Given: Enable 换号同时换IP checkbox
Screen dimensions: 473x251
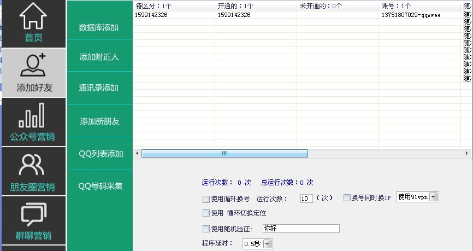Looking at the screenshot, I should tap(347, 198).
